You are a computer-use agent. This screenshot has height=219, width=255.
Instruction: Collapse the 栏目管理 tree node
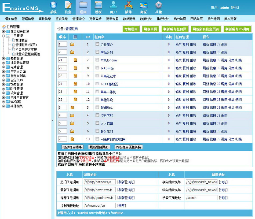(x=3, y=36)
